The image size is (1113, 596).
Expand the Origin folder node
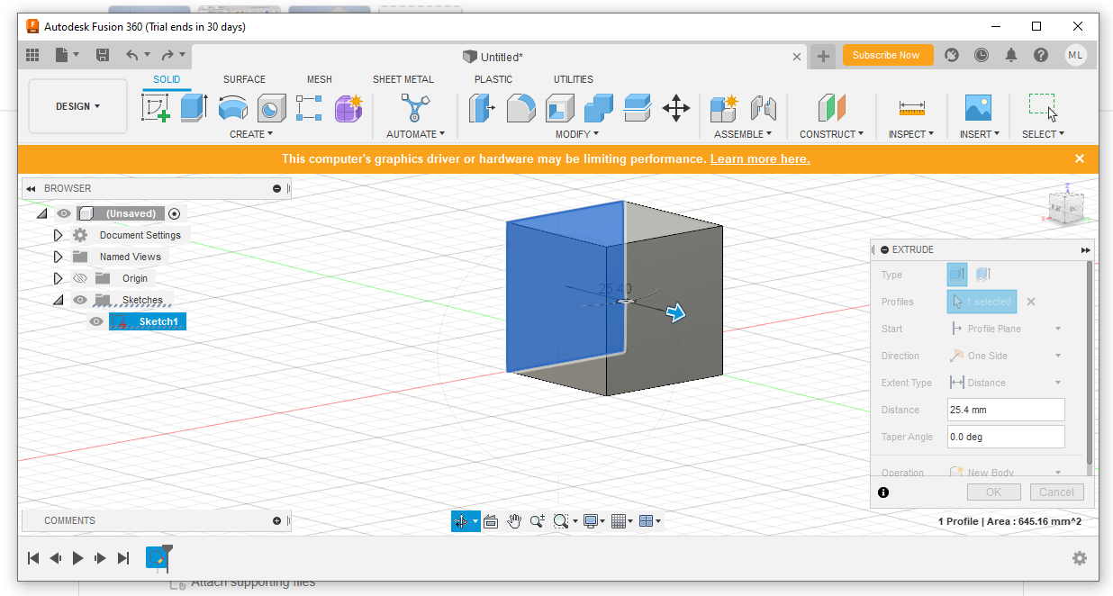[x=59, y=278]
